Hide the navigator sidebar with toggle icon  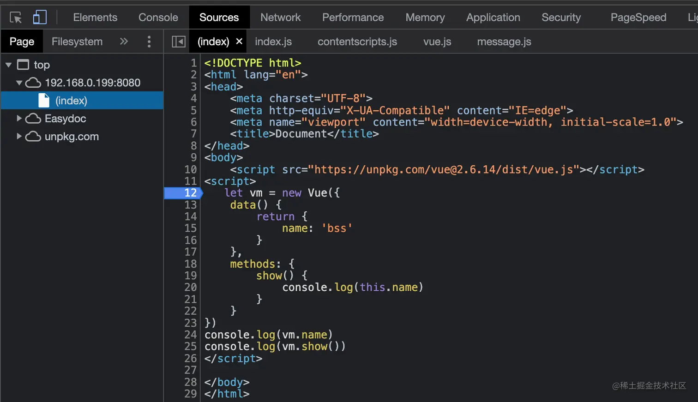pyautogui.click(x=179, y=42)
